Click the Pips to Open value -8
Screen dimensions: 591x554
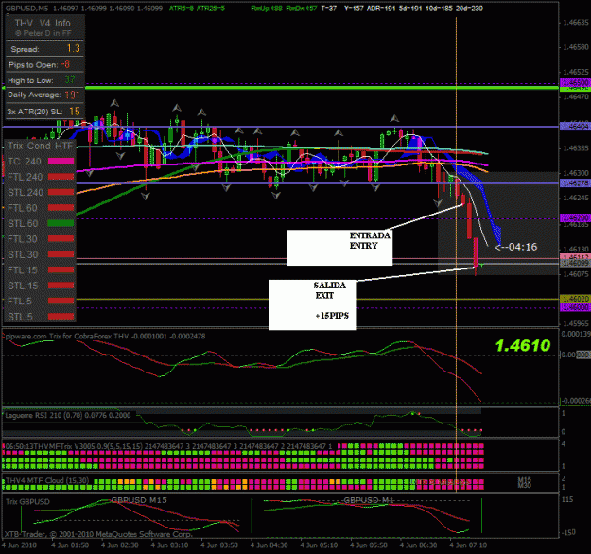tap(65, 64)
